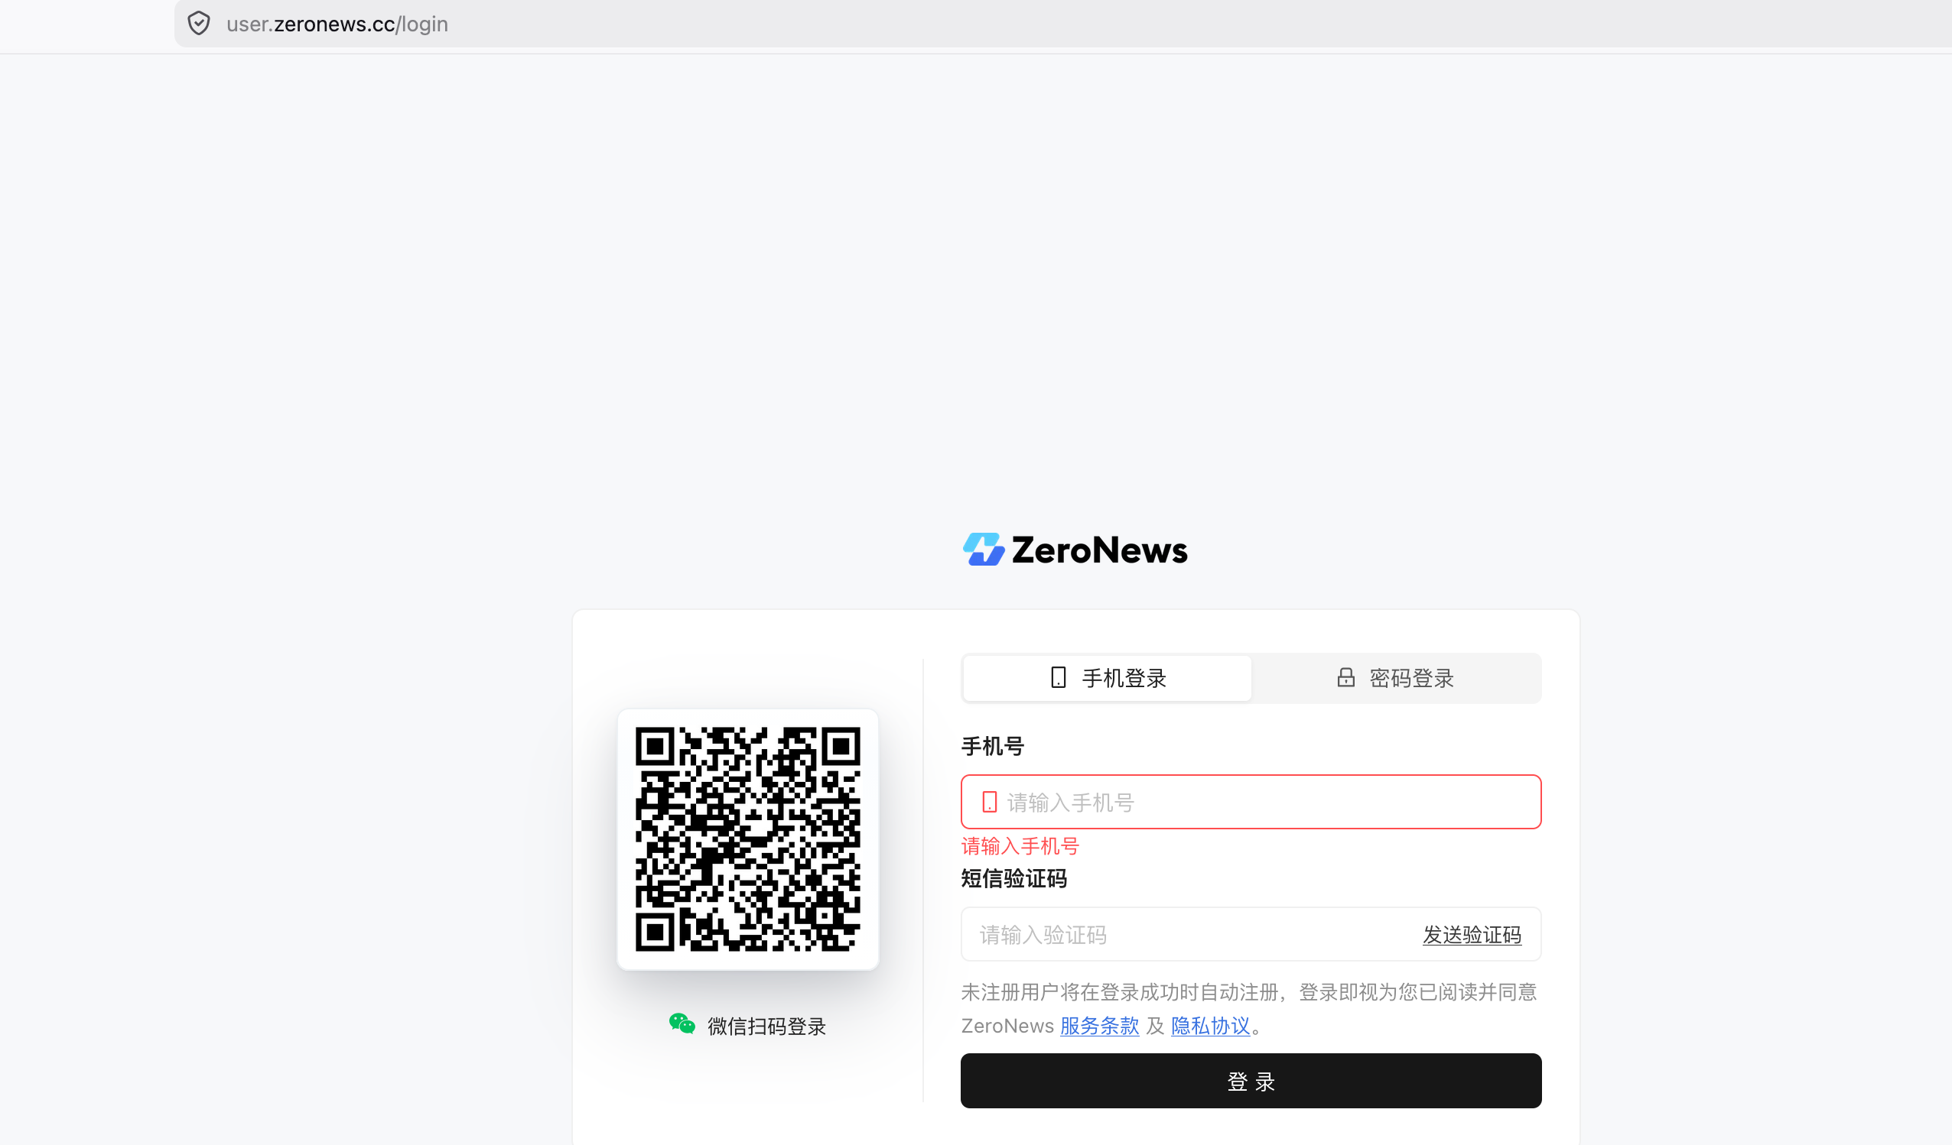Click the green WeChat icon below QR code

point(682,1024)
